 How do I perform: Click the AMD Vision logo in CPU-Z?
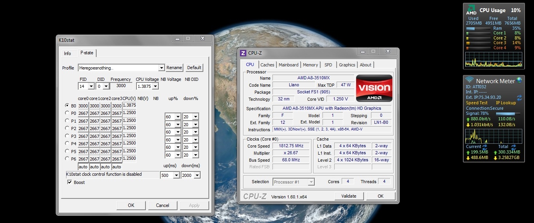point(374,89)
